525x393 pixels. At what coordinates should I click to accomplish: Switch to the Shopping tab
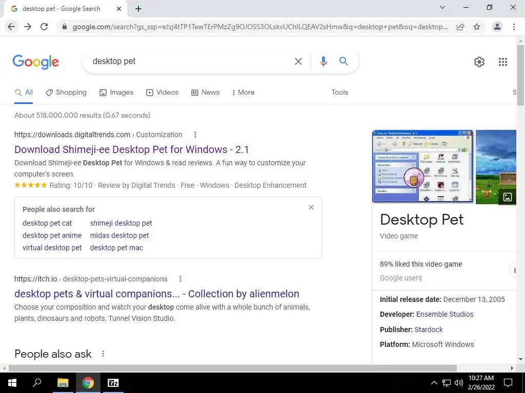click(x=66, y=93)
